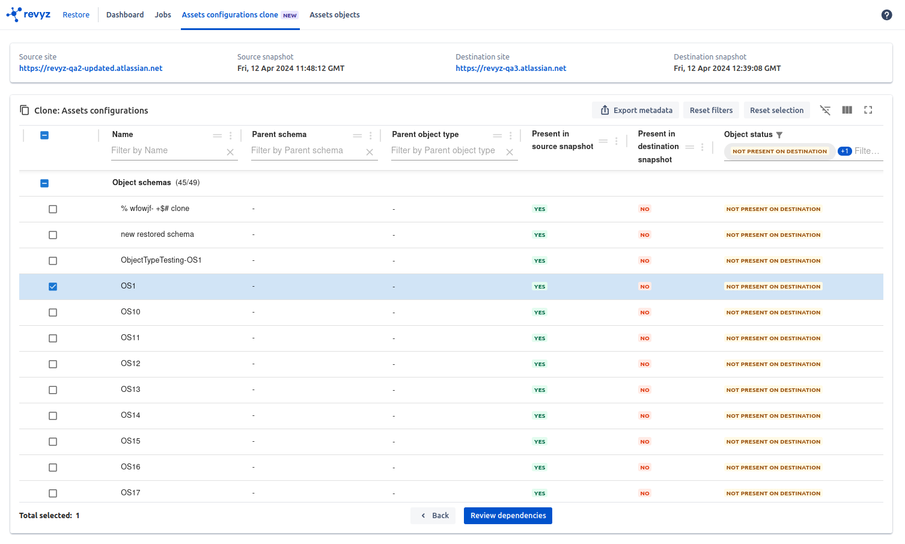905x544 pixels.
Task: Check the 'new restored schema' row checkbox
Action: click(x=53, y=235)
